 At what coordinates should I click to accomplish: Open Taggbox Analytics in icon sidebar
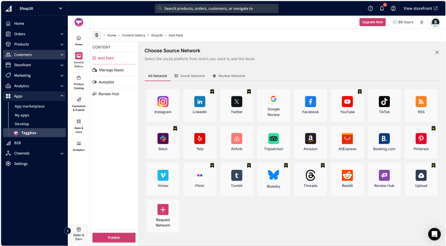tap(79, 146)
